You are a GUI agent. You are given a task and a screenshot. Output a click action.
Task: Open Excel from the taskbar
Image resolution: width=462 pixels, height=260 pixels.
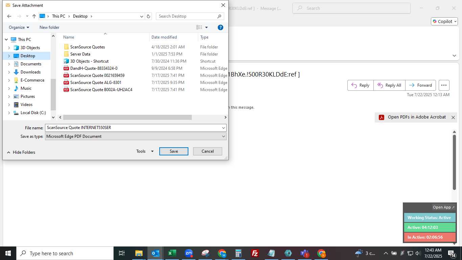[172, 253]
